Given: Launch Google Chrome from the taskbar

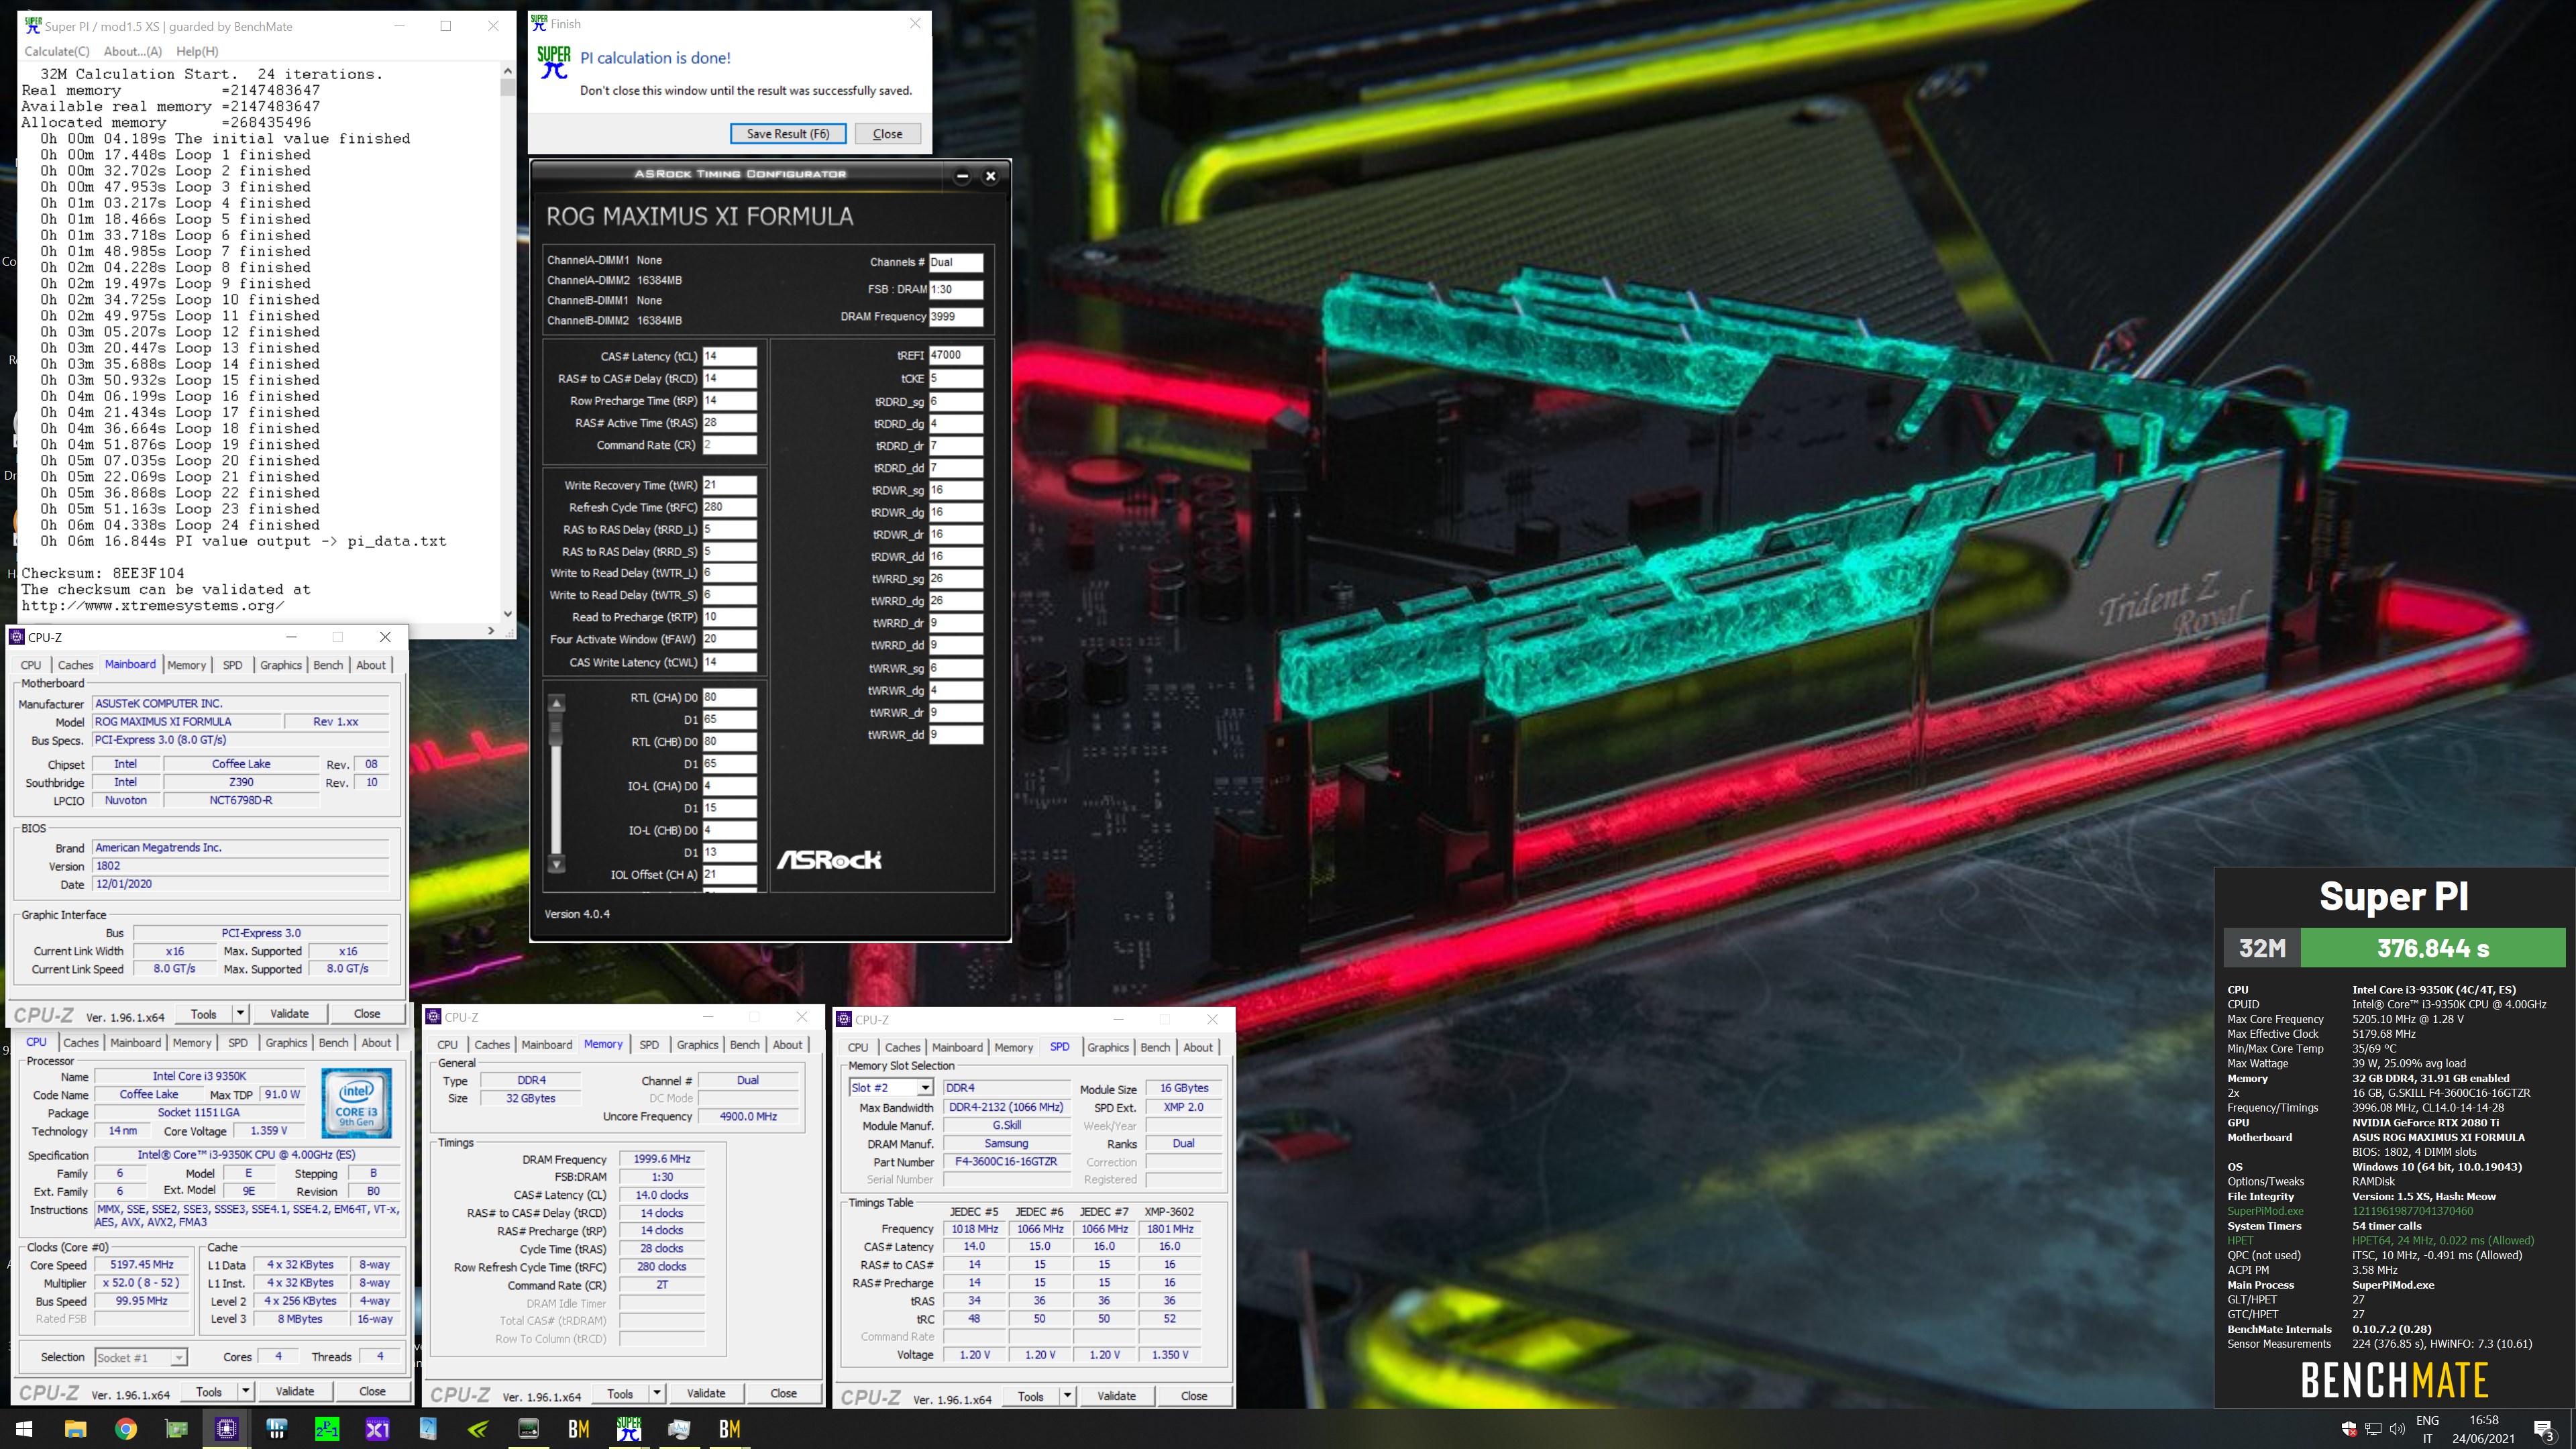Looking at the screenshot, I should pyautogui.click(x=126, y=1429).
